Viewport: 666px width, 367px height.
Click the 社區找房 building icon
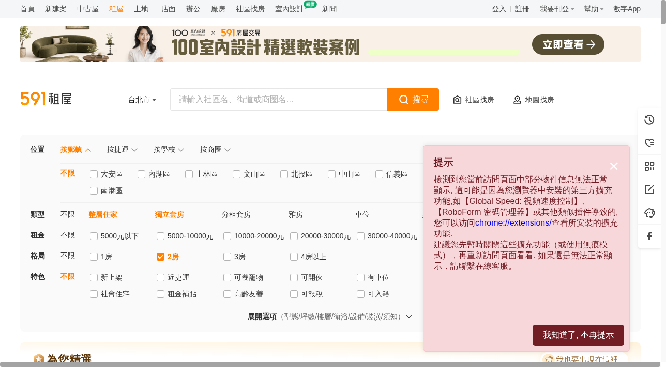pos(457,100)
